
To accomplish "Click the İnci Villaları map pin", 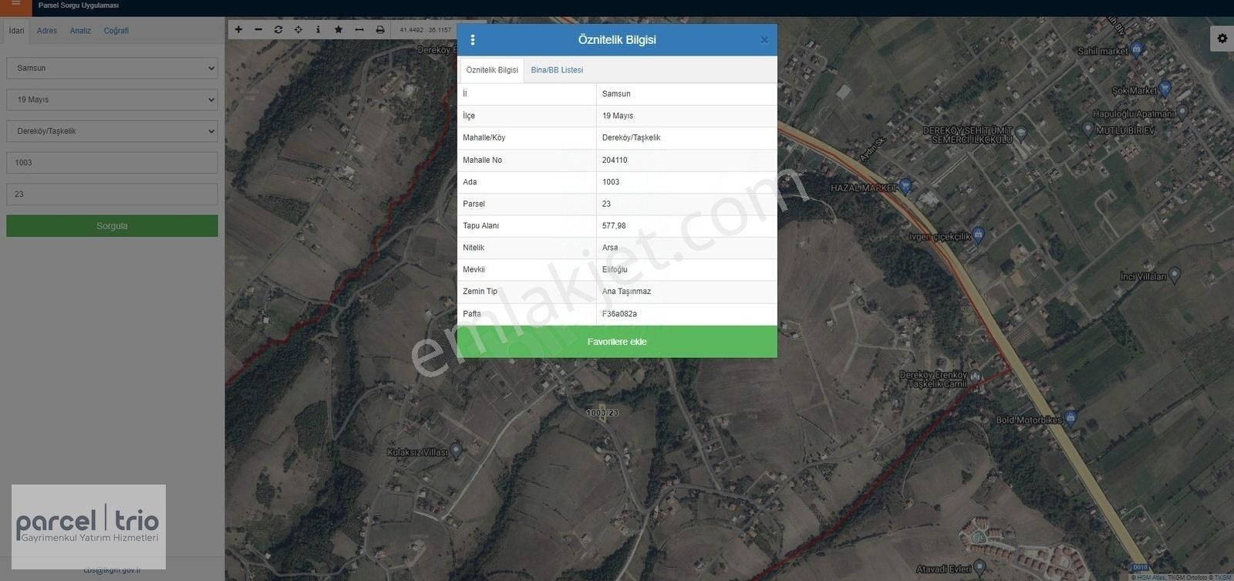I will pos(1175,275).
